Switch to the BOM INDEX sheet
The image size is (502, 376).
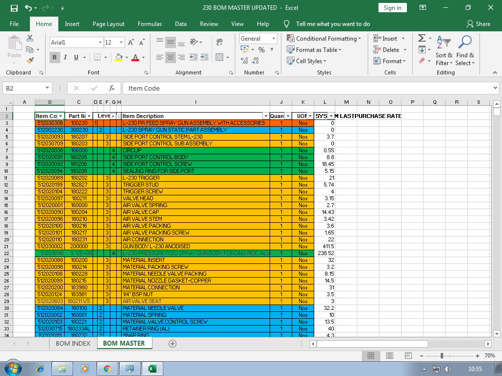73,344
